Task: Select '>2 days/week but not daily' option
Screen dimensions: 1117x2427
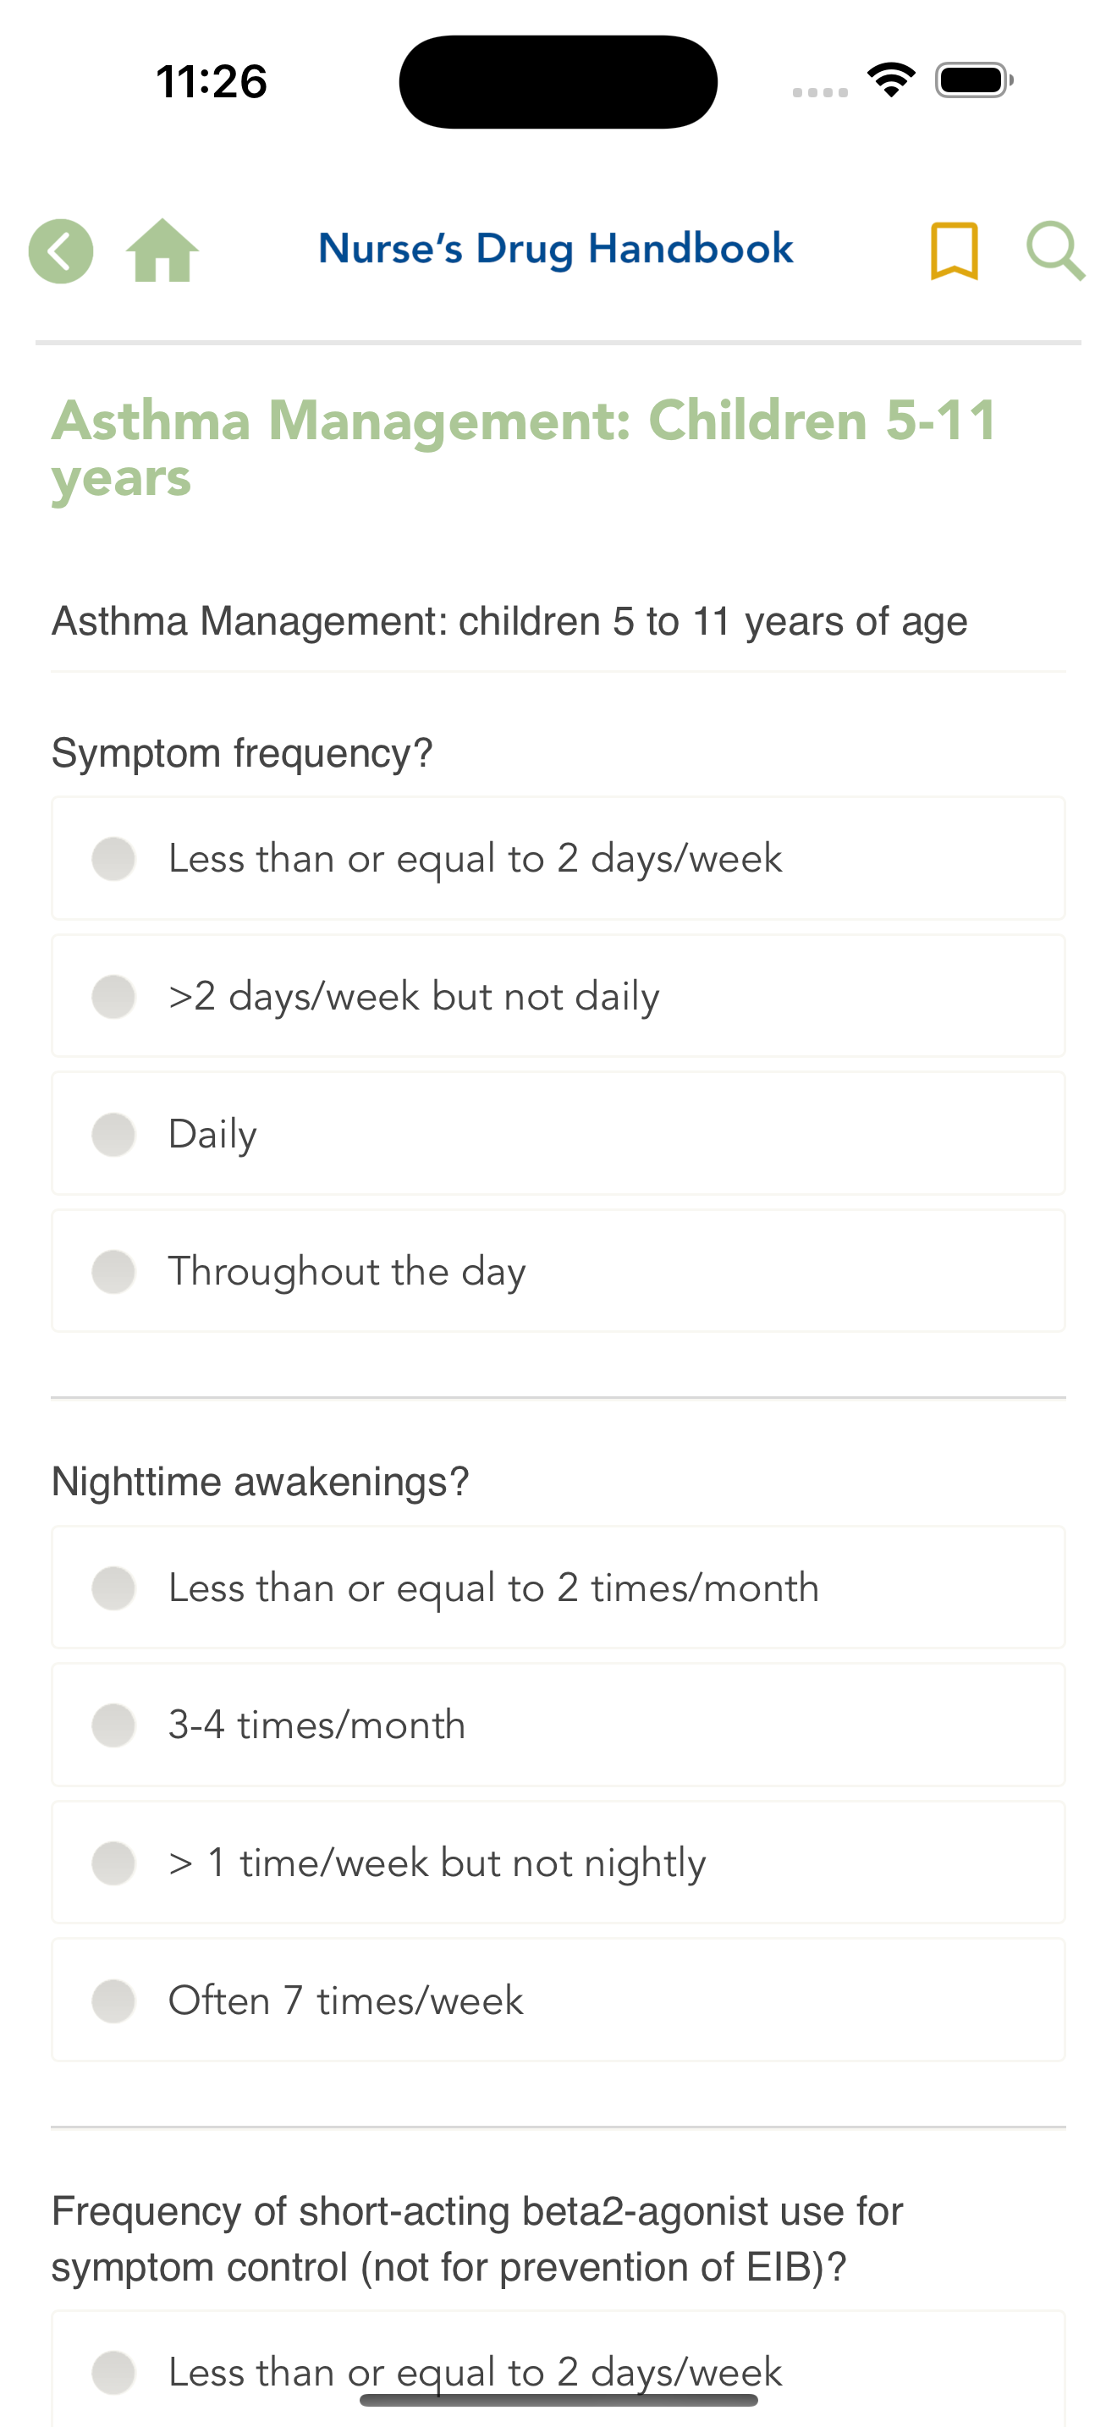Action: pos(558,996)
